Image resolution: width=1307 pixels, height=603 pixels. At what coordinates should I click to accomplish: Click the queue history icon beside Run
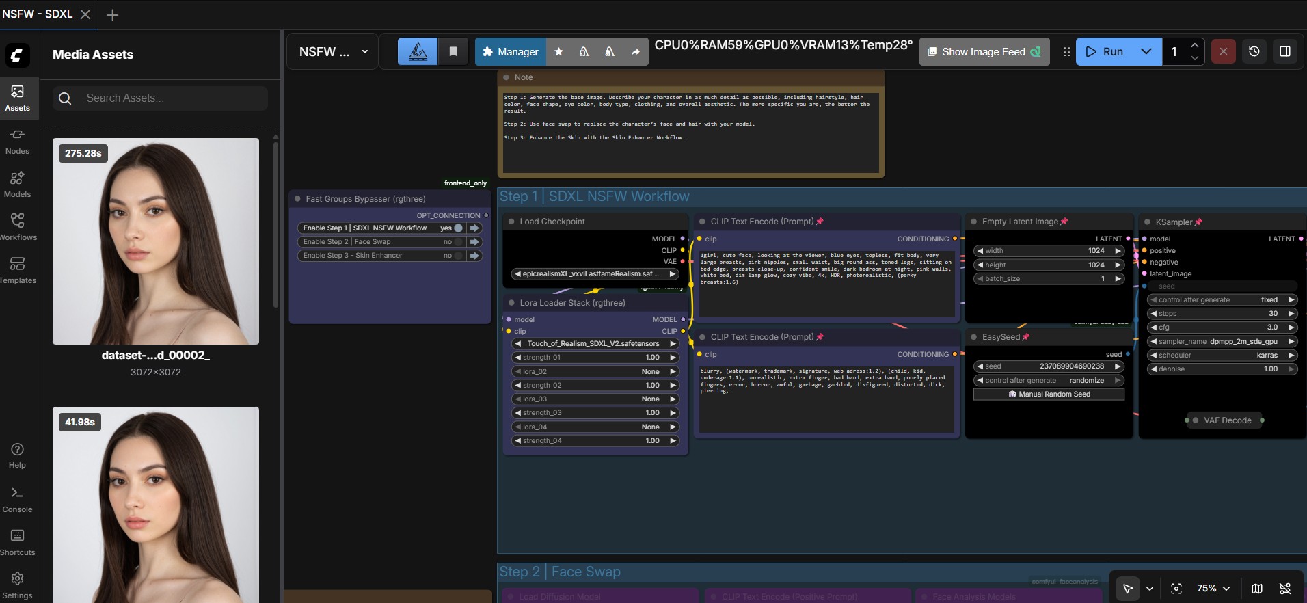click(1254, 52)
